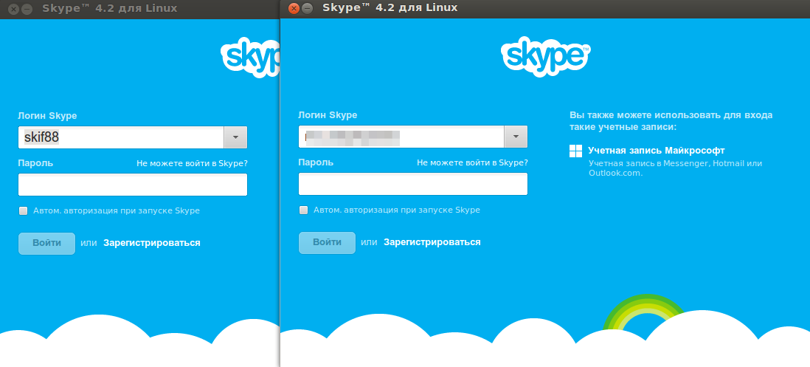Image resolution: width=810 pixels, height=367 pixels.
Task: Minimize the left Skype window
Action: [x=27, y=9]
